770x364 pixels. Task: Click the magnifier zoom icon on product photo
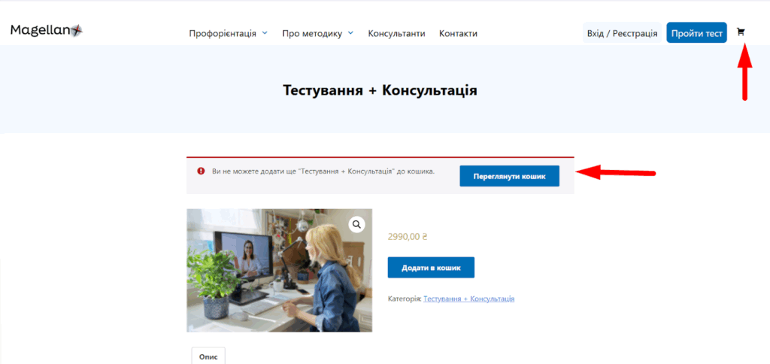click(356, 224)
